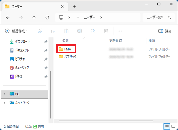
Task: Minimize the Explorer window
Action: [147, 4]
